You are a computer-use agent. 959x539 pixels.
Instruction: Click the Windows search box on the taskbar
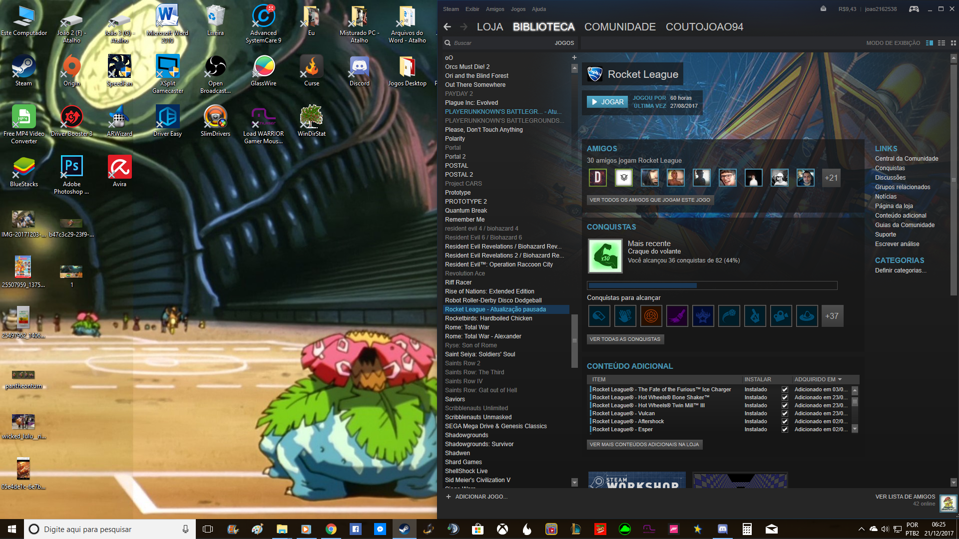click(109, 529)
